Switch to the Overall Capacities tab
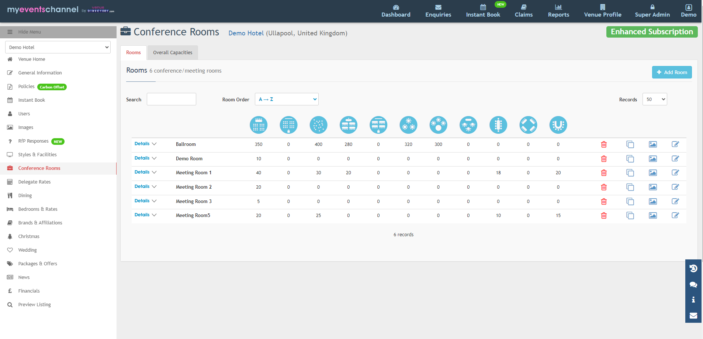The height and width of the screenshot is (339, 703). coord(173,52)
